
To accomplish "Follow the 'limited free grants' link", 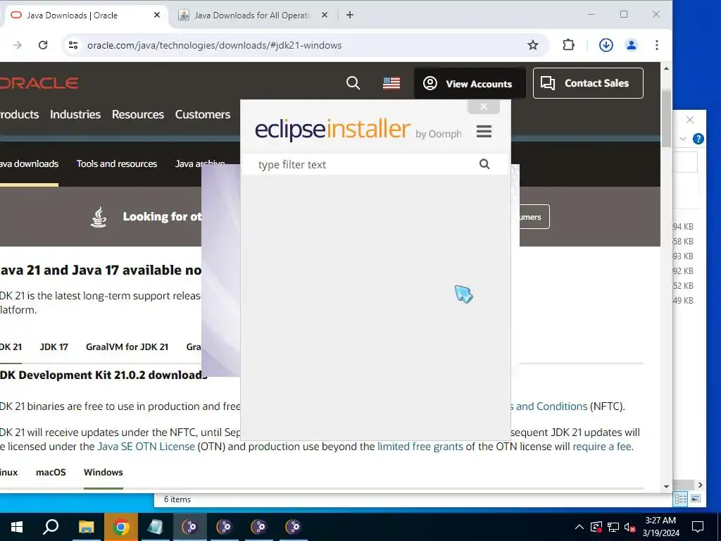I will click(x=420, y=447).
